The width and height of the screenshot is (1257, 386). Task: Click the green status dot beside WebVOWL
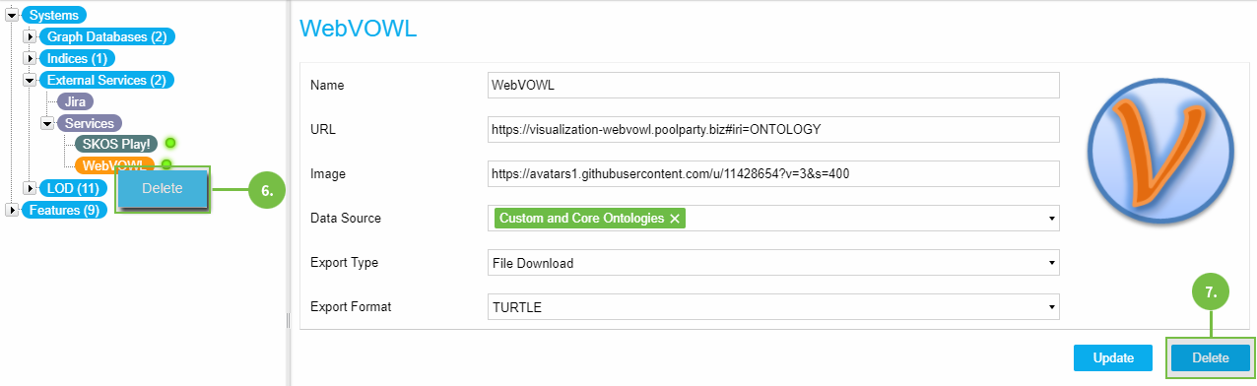click(166, 165)
